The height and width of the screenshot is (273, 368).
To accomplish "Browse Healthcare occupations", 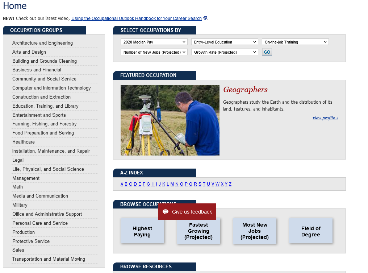I will coord(24,142).
